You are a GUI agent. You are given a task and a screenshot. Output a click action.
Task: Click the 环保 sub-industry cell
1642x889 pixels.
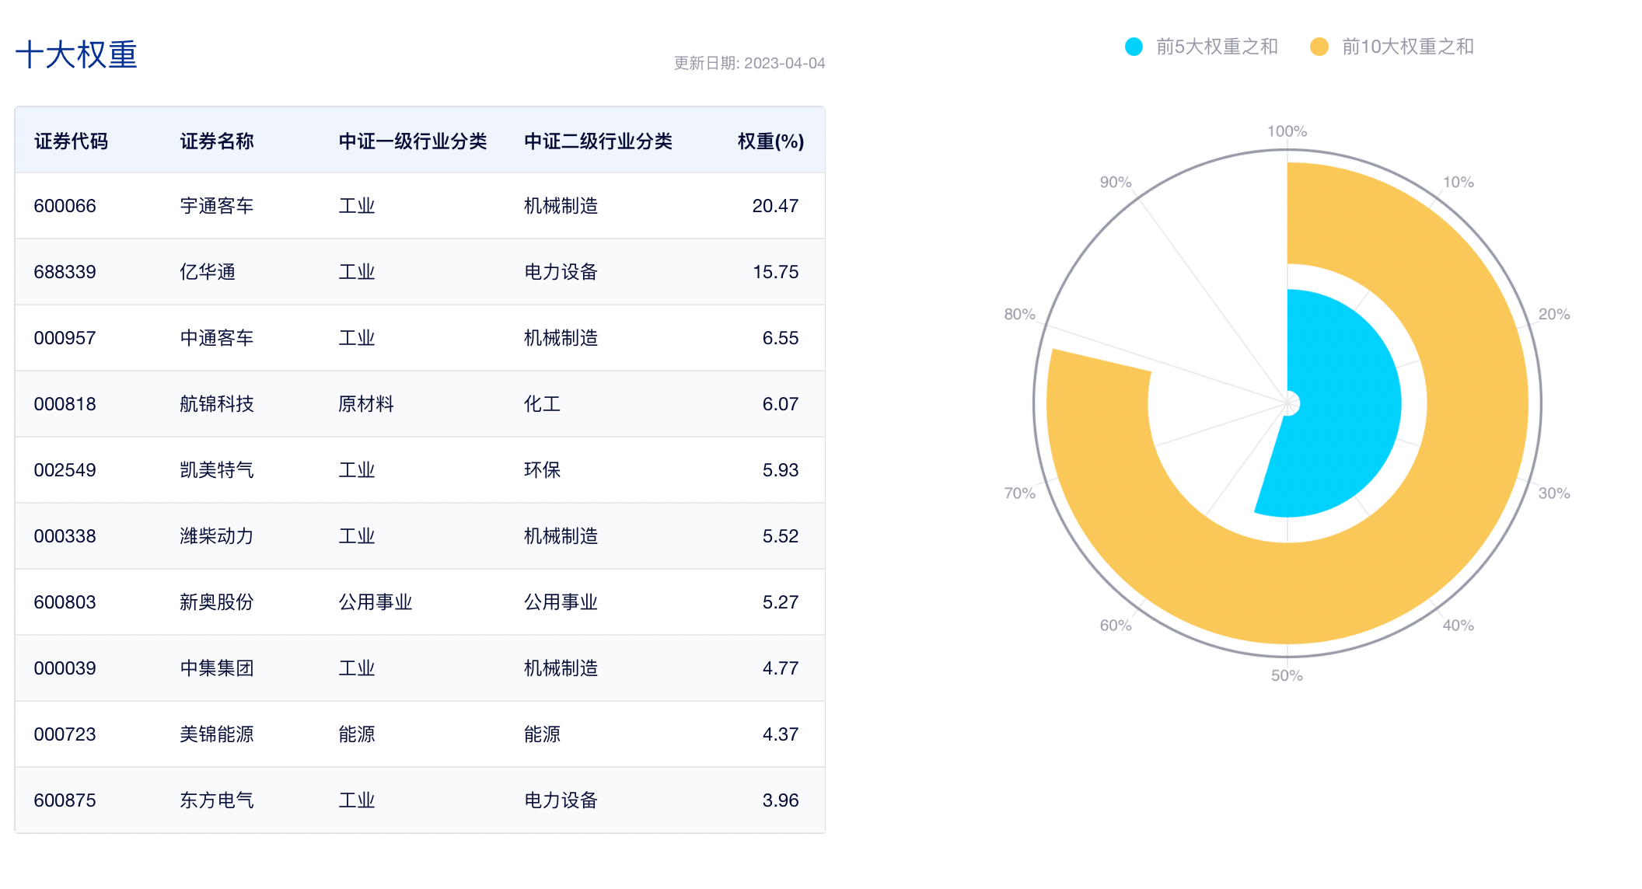[x=542, y=470]
